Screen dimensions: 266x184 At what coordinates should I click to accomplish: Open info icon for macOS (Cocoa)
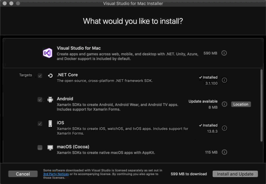pos(224,152)
